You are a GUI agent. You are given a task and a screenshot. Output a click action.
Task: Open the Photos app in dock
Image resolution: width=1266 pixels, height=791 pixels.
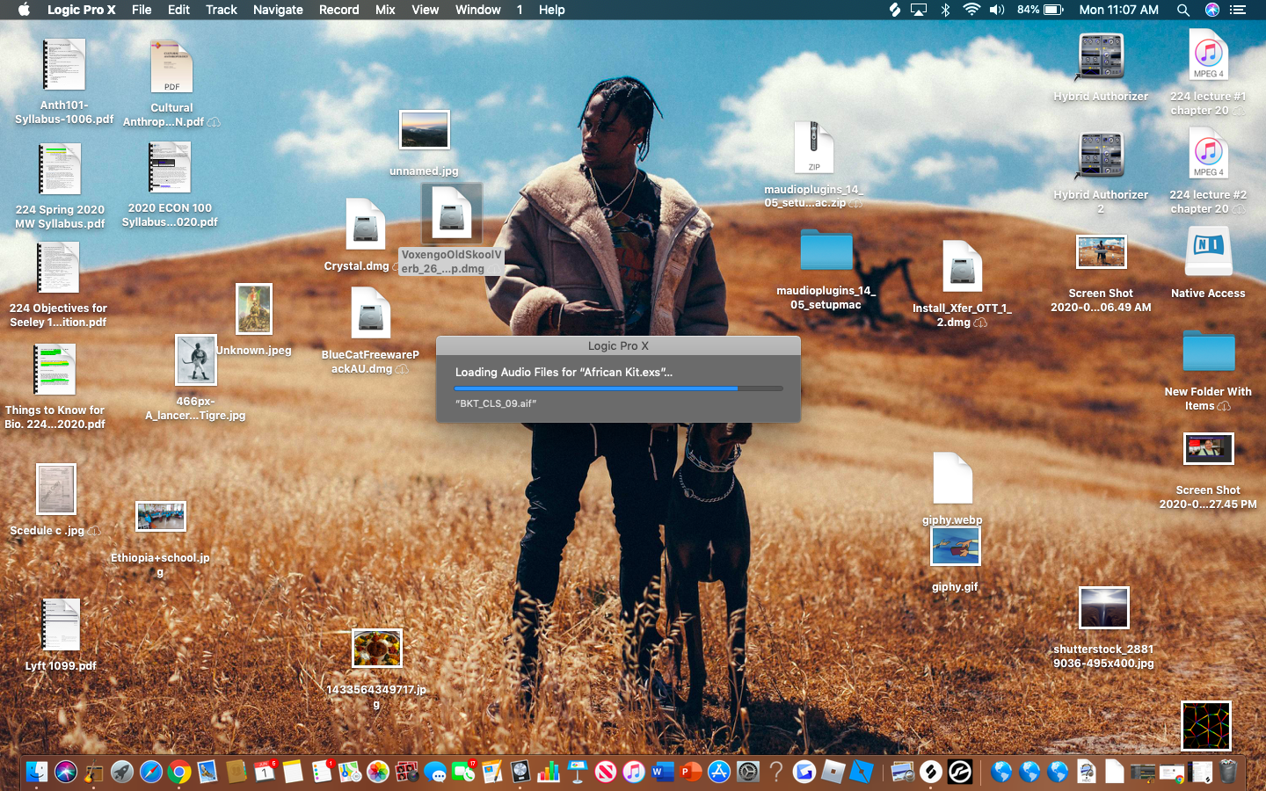(378, 772)
